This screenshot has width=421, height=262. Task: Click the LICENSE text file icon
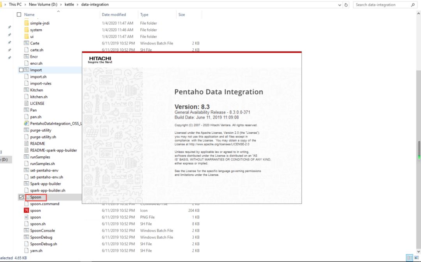click(27, 103)
